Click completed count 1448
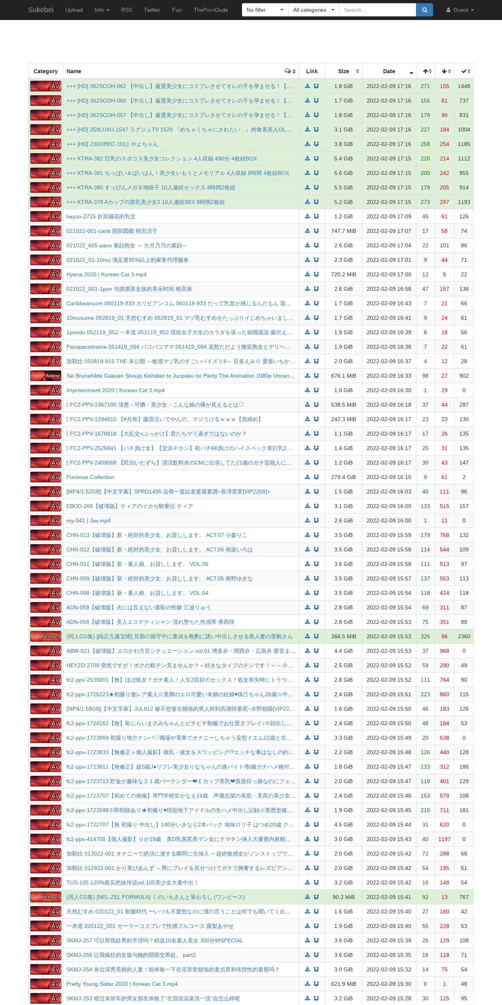 point(464,86)
